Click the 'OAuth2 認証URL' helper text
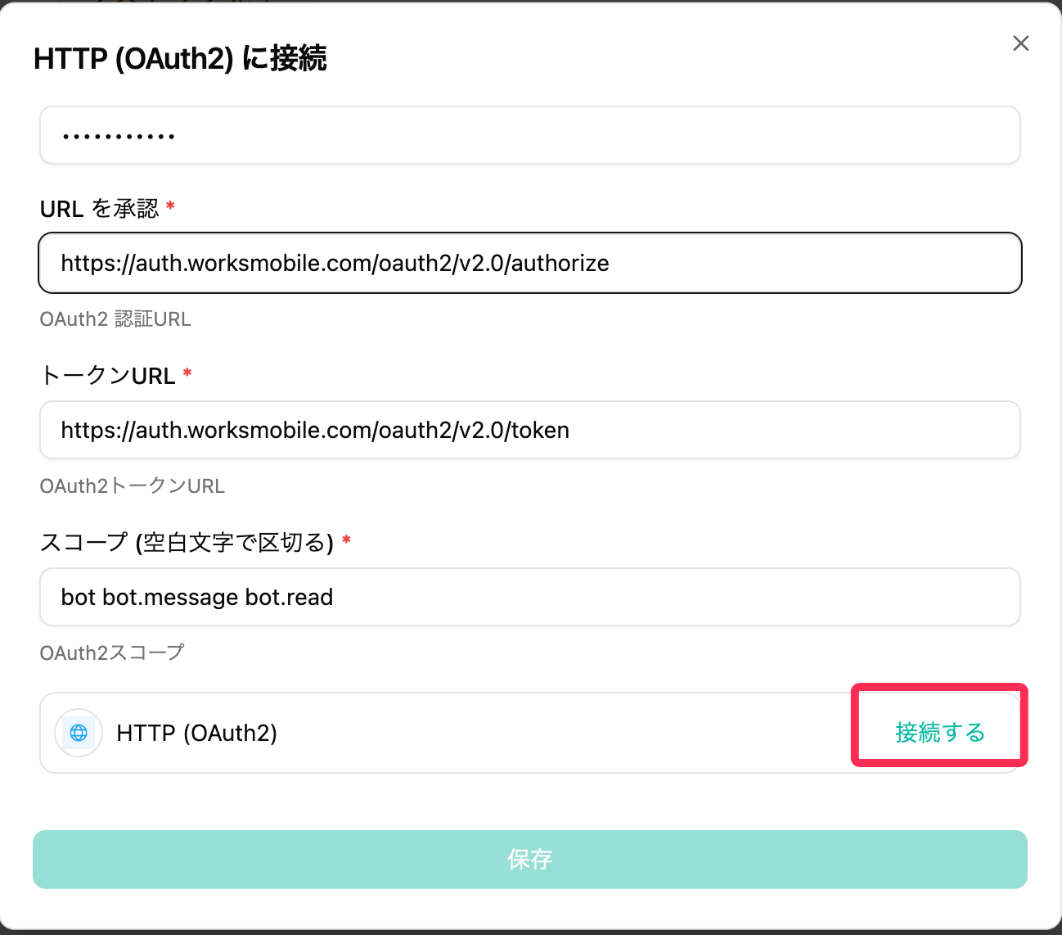The image size is (1062, 935). click(x=115, y=319)
